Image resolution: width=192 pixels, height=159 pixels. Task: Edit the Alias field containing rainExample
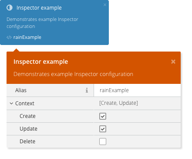point(137,90)
